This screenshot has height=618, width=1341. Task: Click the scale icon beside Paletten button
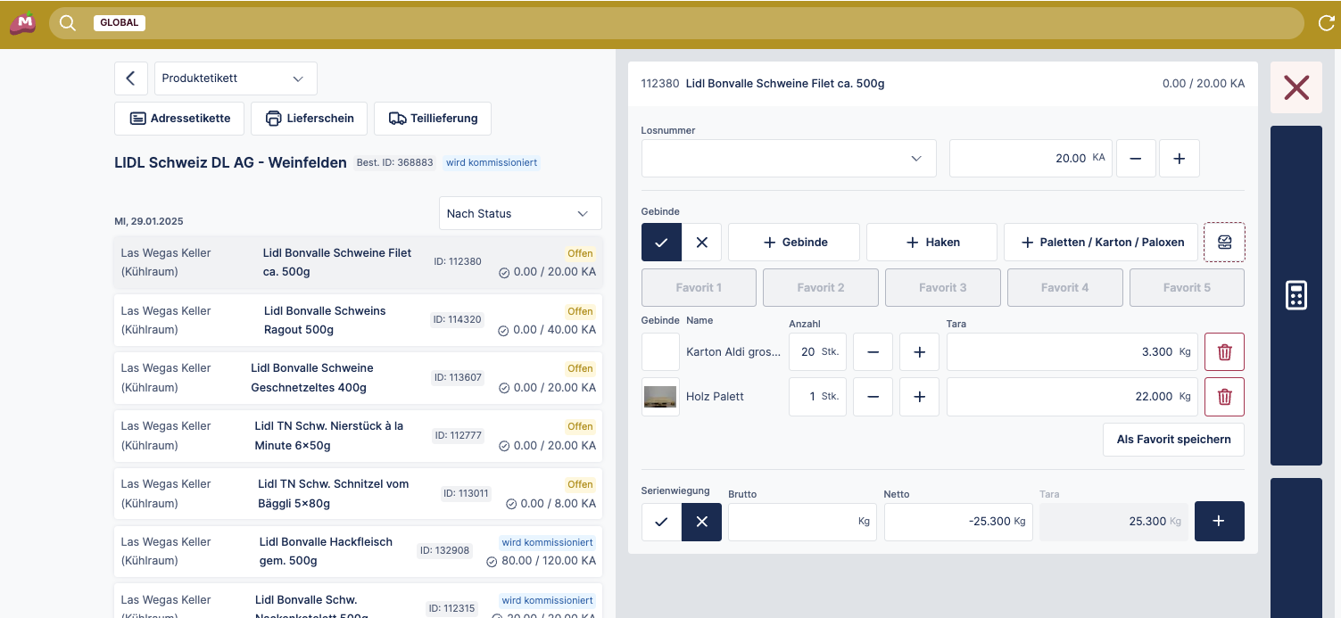[1224, 242]
